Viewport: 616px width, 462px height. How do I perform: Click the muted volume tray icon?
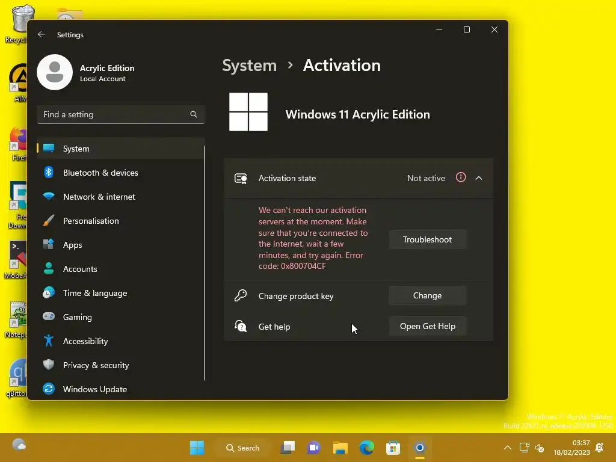[540, 448]
